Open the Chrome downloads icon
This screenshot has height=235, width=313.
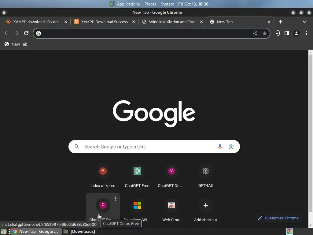point(278,33)
